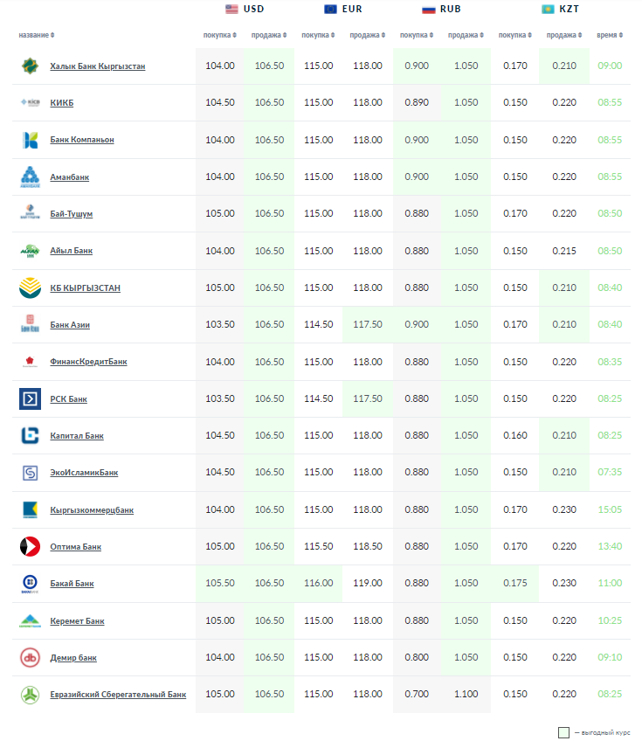Click the Demir Bank logo icon
The image size is (642, 741).
click(30, 657)
